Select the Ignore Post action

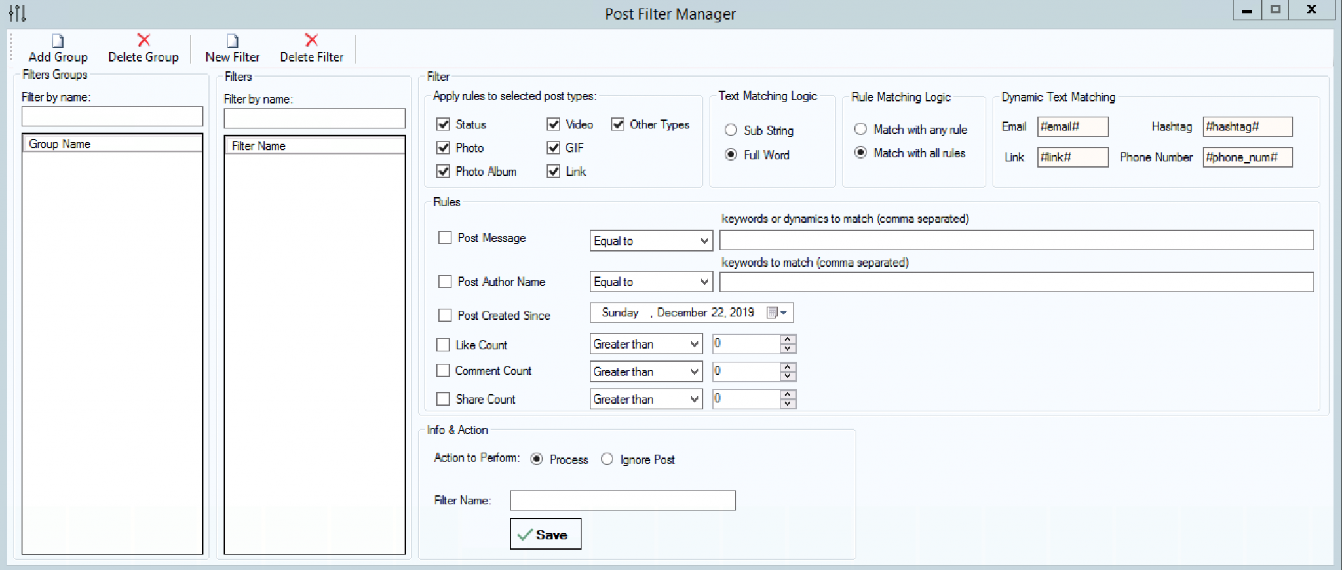coord(607,459)
